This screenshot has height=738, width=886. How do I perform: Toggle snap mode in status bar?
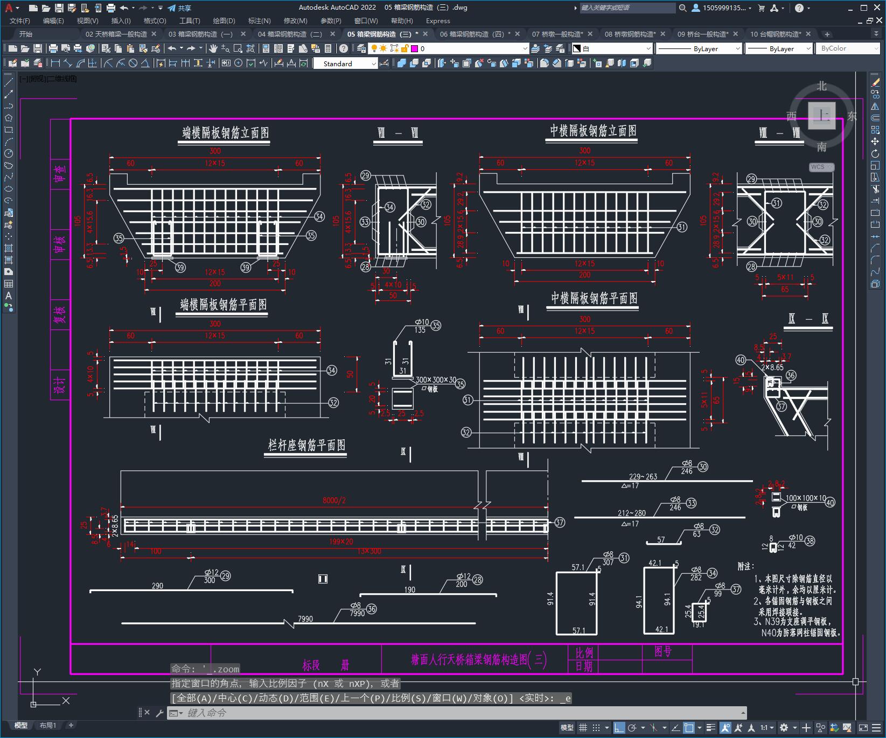click(596, 728)
